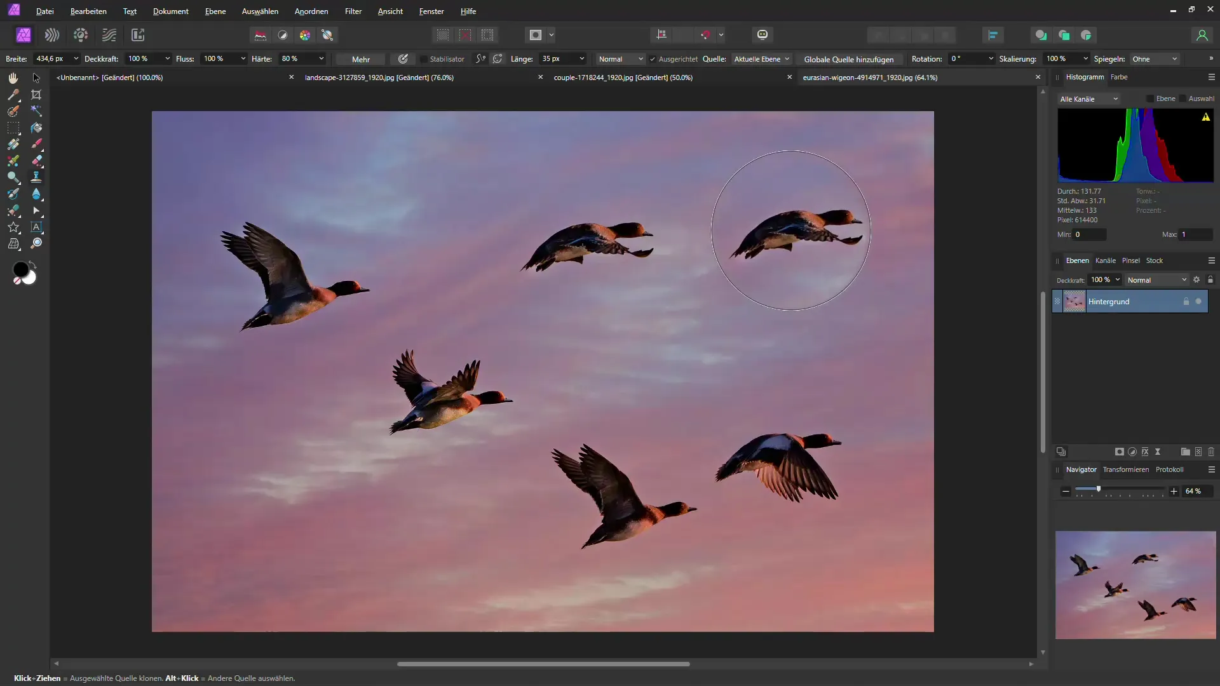Click the foreground black color swatch
The width and height of the screenshot is (1220, 686).
click(x=20, y=270)
